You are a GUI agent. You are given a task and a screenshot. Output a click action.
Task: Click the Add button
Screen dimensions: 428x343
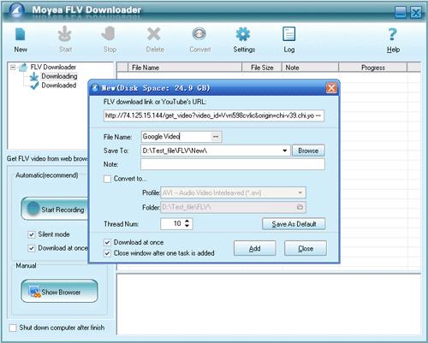coord(255,248)
